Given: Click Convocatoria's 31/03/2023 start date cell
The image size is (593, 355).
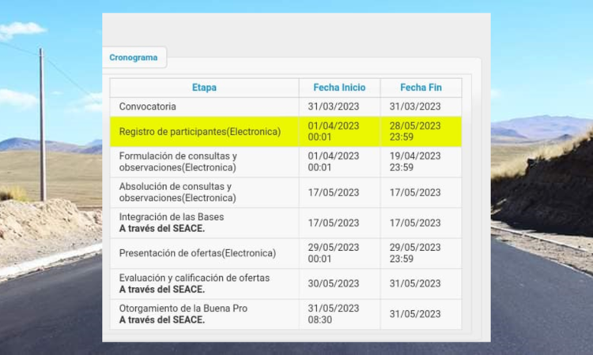Looking at the screenshot, I should tap(333, 106).
